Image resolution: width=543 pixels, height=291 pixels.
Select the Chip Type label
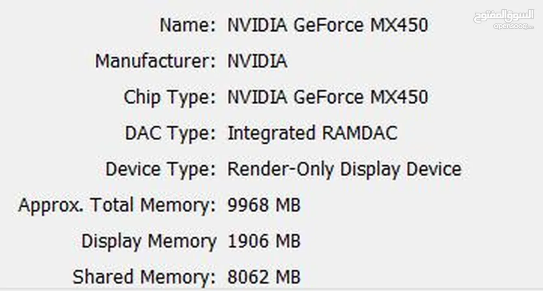coord(169,98)
